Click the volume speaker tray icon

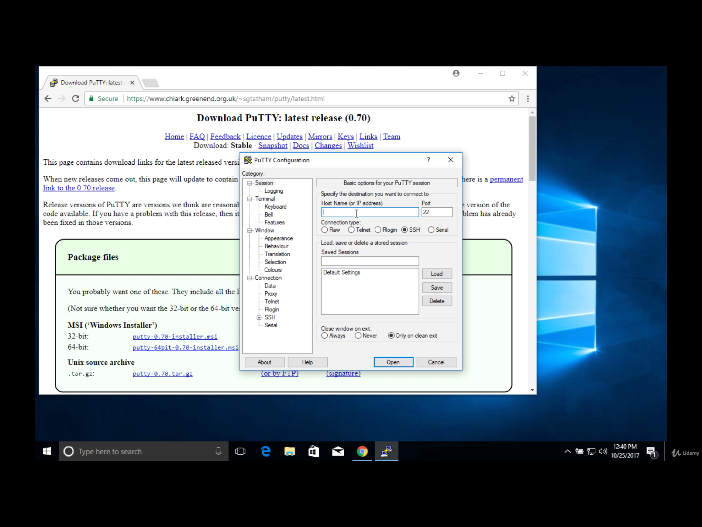tap(603, 452)
